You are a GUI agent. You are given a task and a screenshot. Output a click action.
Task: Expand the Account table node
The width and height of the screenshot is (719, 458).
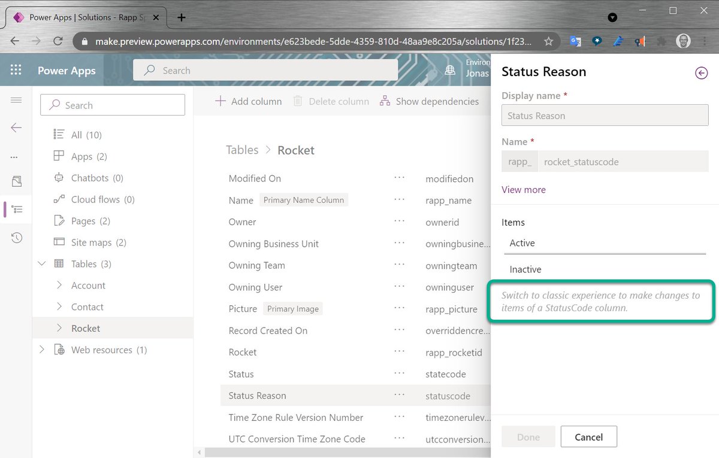[59, 285]
